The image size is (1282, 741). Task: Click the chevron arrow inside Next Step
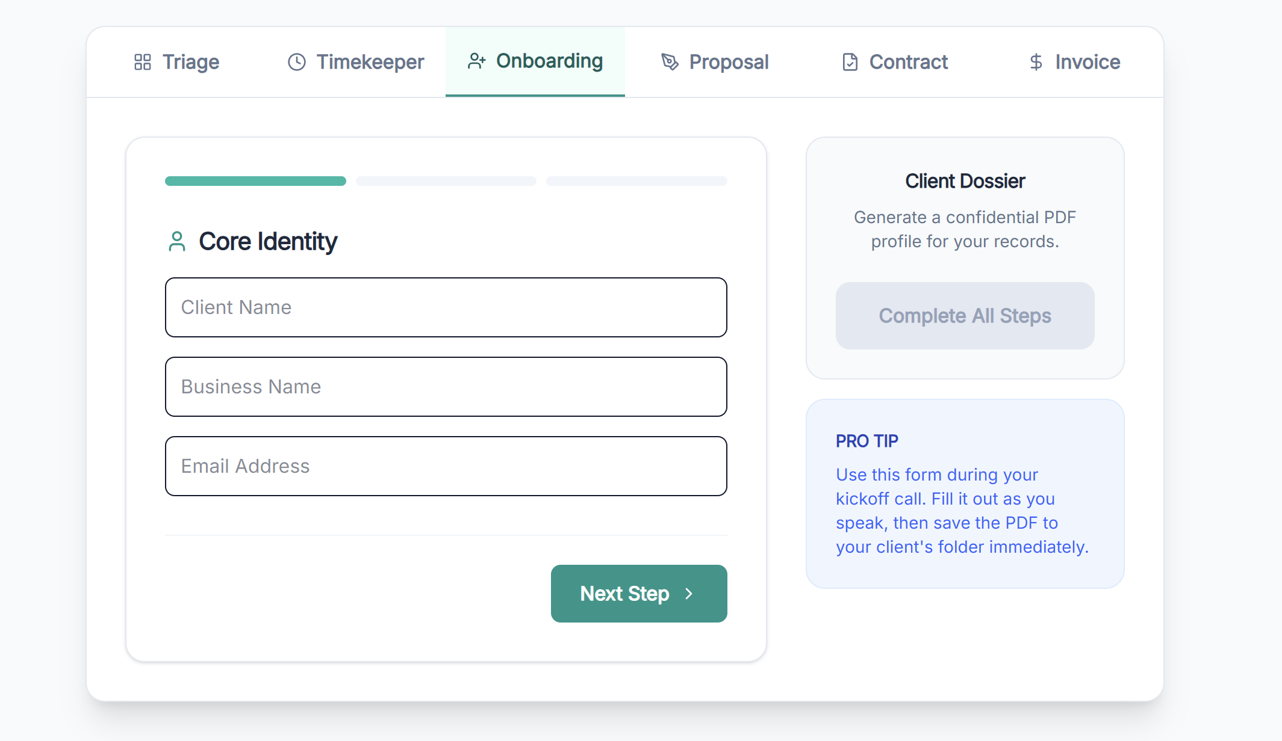[689, 594]
